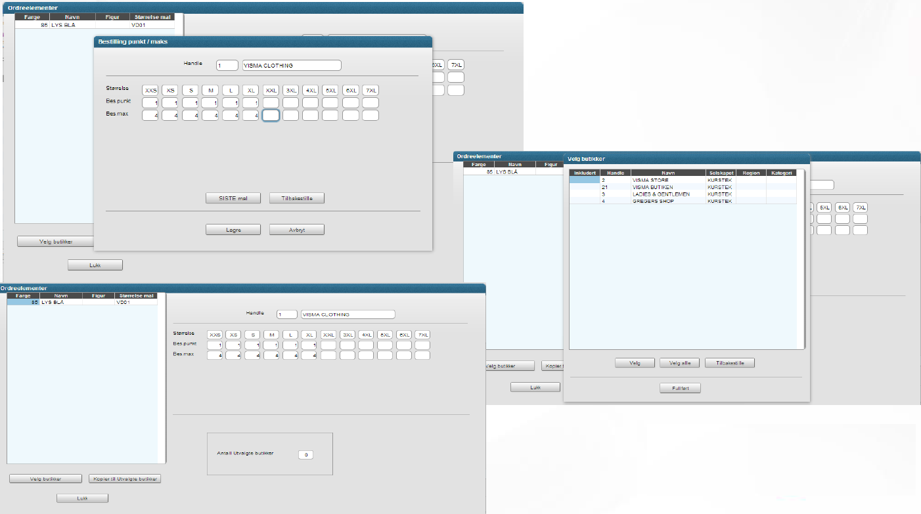Image resolution: width=921 pixels, height=514 pixels.
Task: Select L size in Bestilling punkt dialog
Action: click(231, 90)
